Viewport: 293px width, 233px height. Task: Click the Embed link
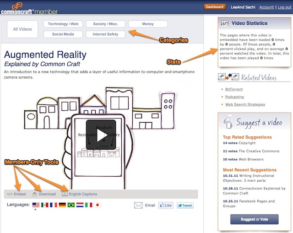pos(20,194)
